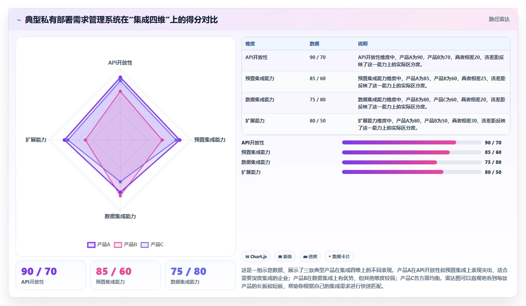Screen dimensions: 526x306
Task: Click the description paragraph below the tags
Action: click(374, 278)
